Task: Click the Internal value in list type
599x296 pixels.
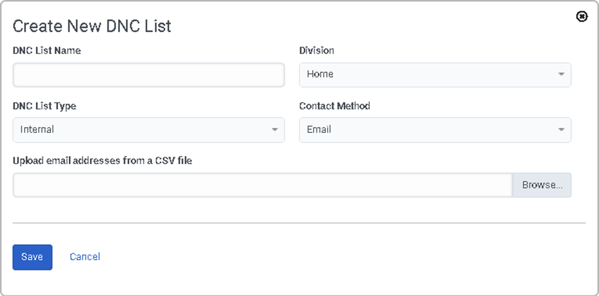Action: point(37,130)
